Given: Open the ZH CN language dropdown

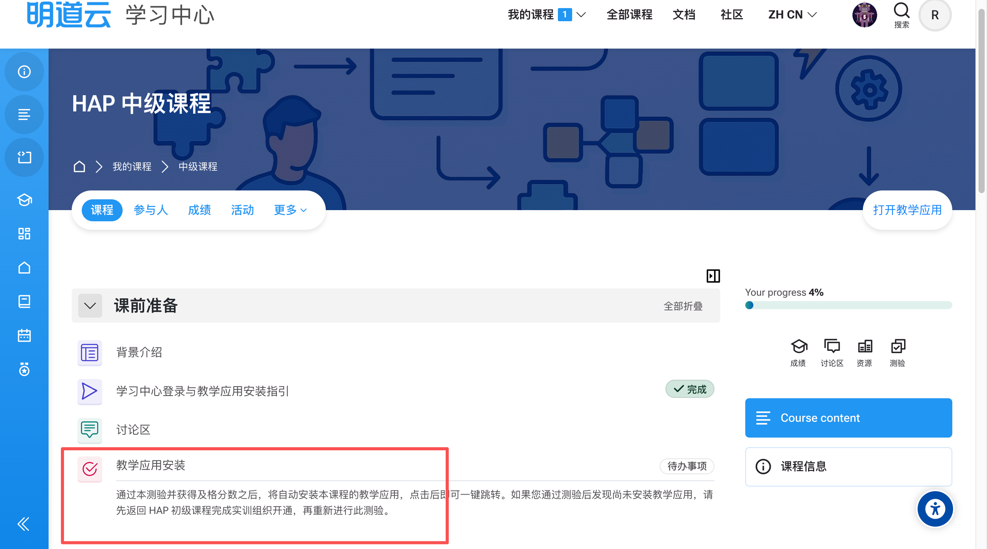Looking at the screenshot, I should [792, 15].
